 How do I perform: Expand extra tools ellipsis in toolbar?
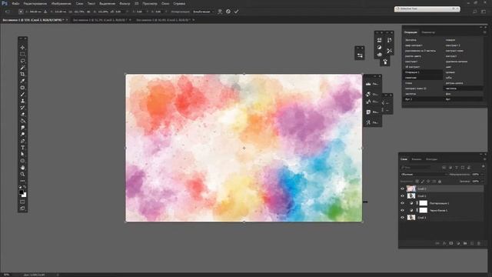click(22, 181)
